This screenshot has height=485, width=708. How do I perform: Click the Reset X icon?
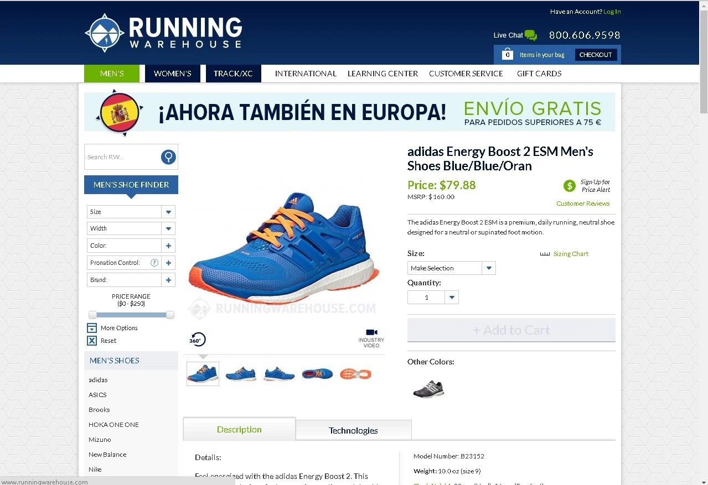click(92, 341)
